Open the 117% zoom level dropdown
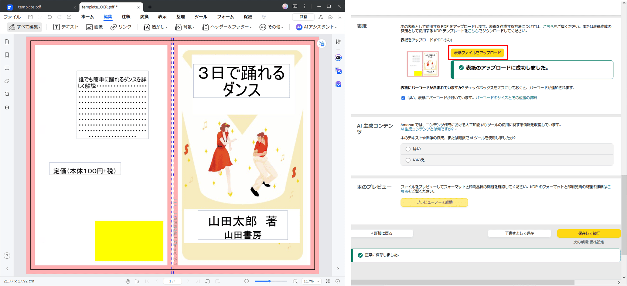 312,281
